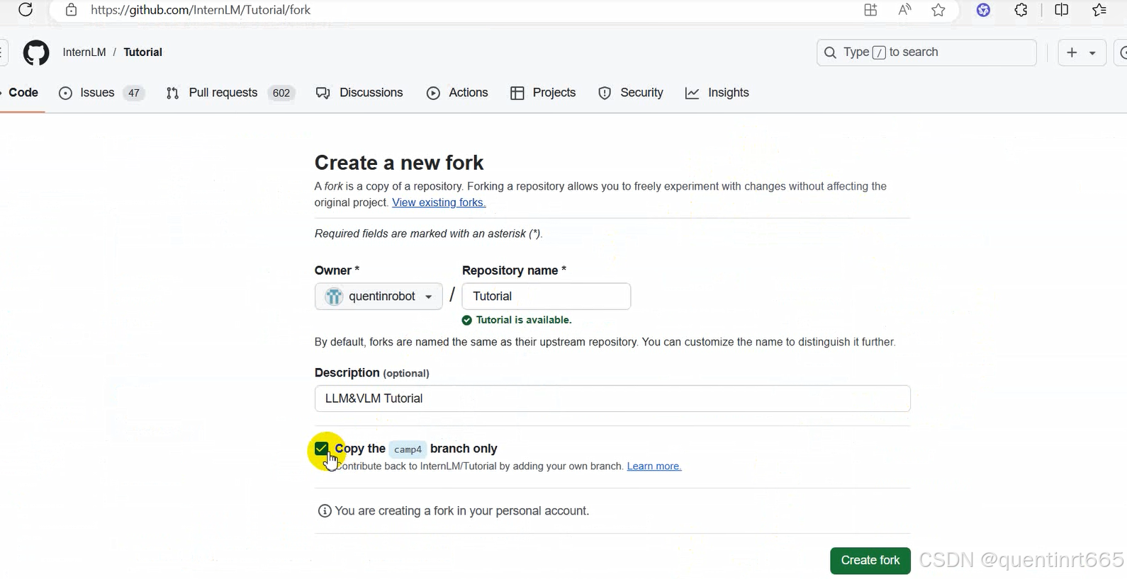Open the Tutorial repository link
This screenshot has height=579, width=1127.
pos(142,52)
